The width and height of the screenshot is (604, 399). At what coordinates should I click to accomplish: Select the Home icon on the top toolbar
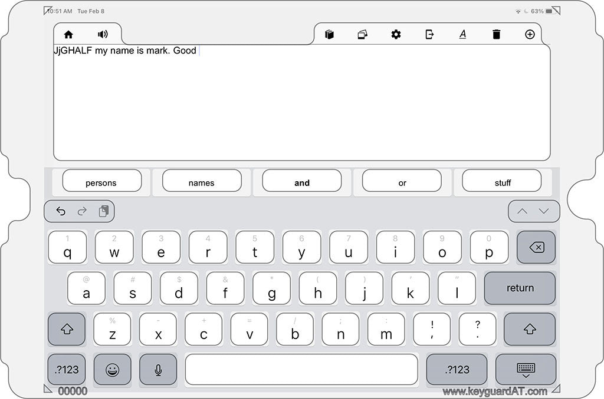tap(68, 35)
